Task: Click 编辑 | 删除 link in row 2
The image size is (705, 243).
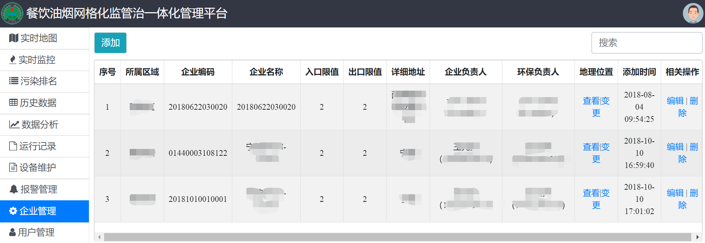Action: pyautogui.click(x=682, y=153)
